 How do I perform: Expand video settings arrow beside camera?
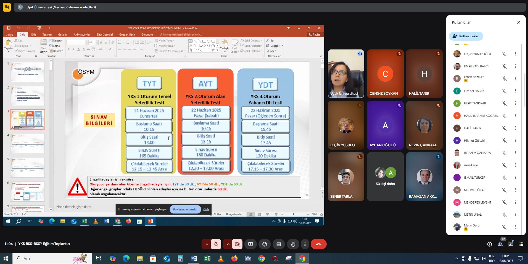pos(228,244)
